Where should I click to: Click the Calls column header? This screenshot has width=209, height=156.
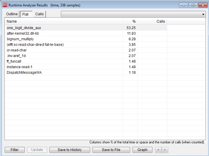pos(152,21)
